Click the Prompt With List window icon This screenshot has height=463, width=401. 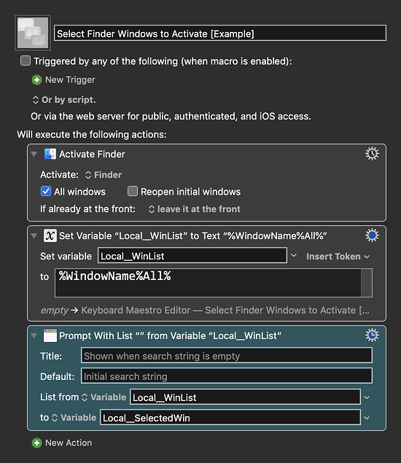tap(50, 335)
